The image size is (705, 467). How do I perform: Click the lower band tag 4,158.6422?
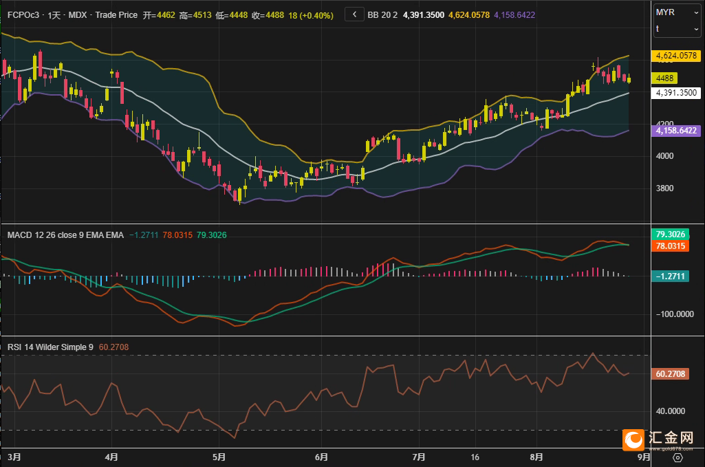pos(676,131)
